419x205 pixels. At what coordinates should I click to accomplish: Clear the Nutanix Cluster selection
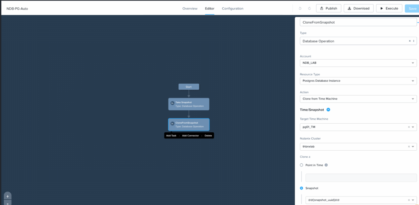pos(409,147)
